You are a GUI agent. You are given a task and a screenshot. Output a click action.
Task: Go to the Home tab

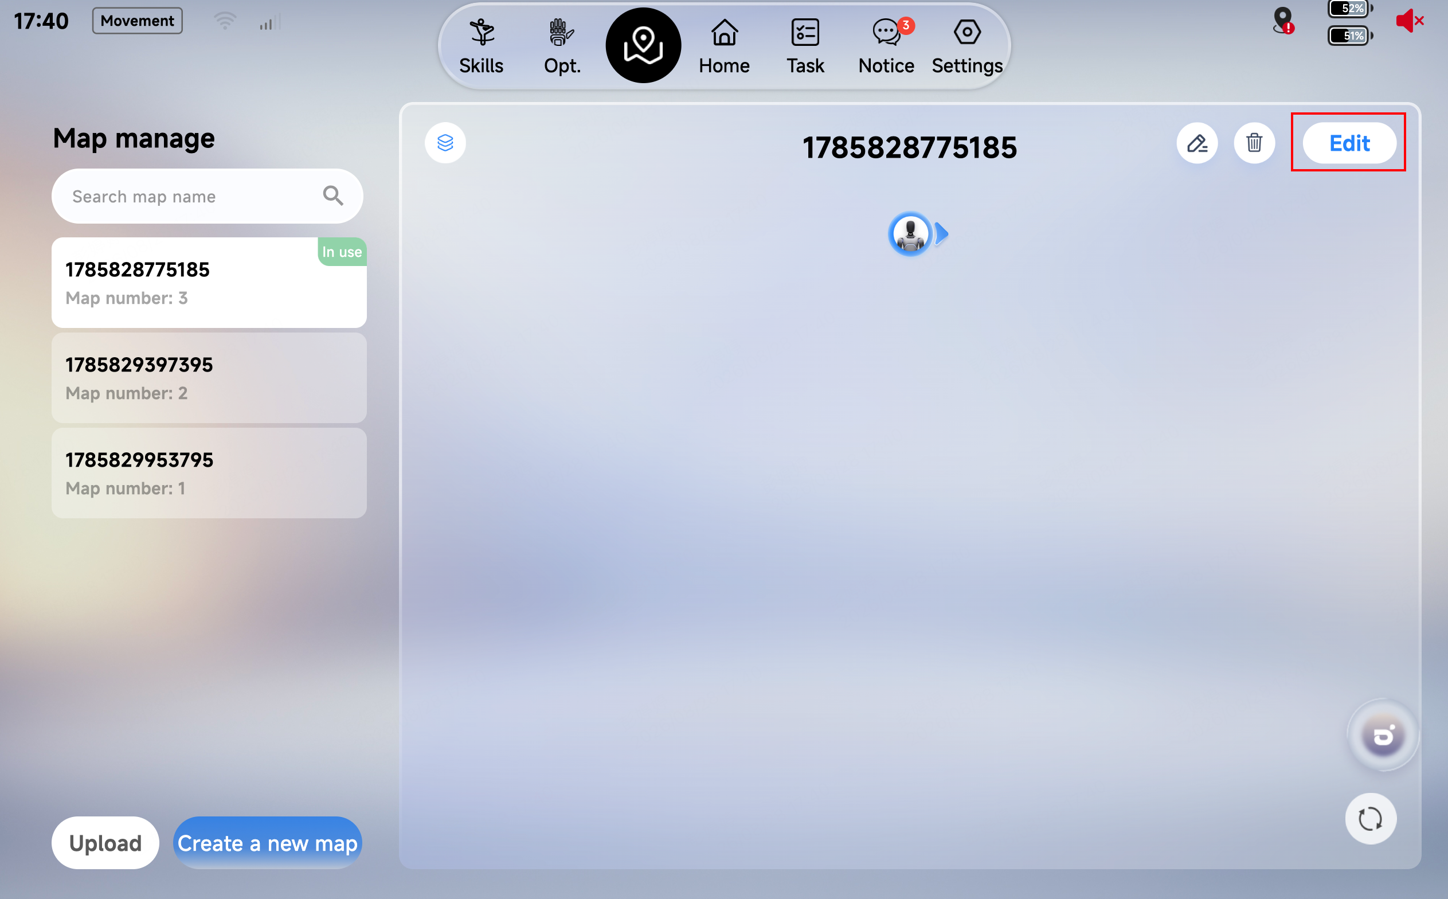tap(724, 46)
